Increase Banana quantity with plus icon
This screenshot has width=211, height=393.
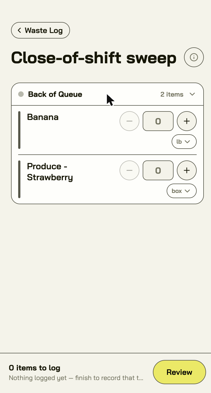click(187, 121)
